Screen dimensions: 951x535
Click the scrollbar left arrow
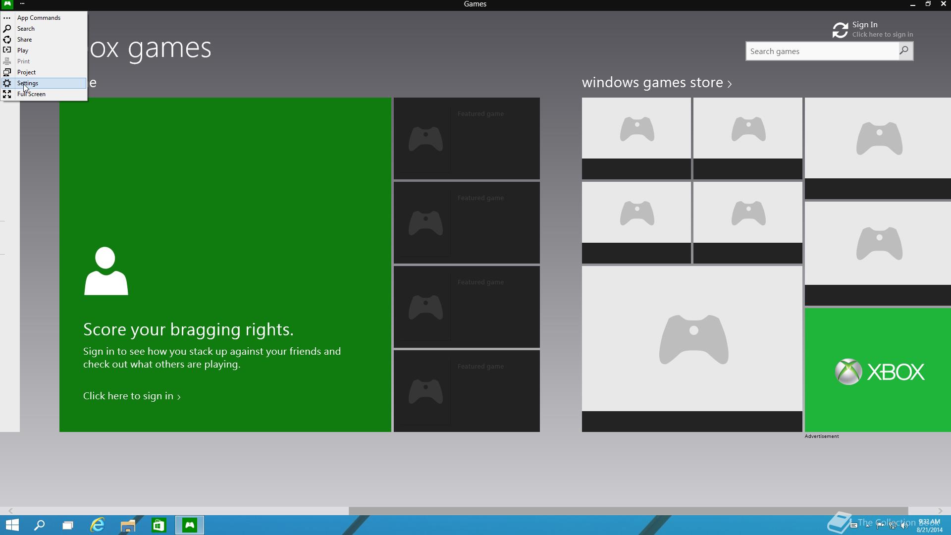tap(10, 511)
